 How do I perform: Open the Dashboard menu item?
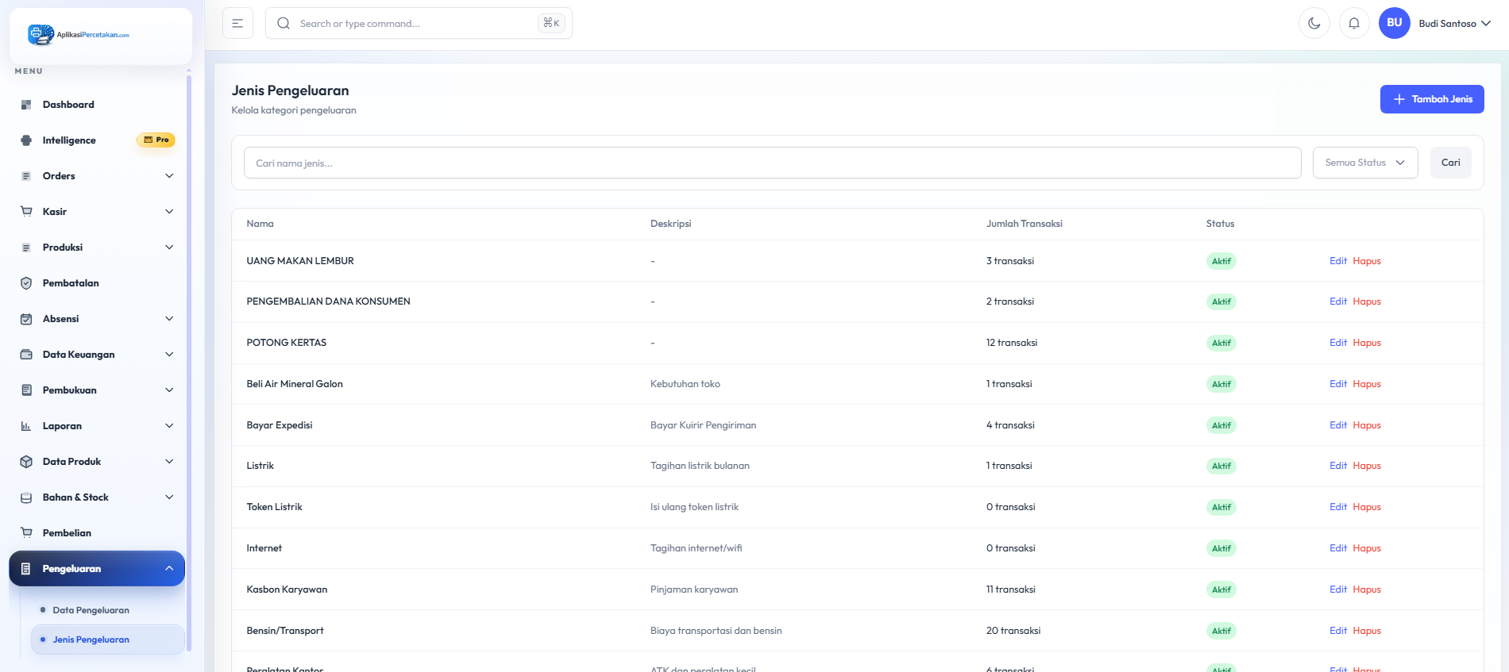(x=97, y=105)
